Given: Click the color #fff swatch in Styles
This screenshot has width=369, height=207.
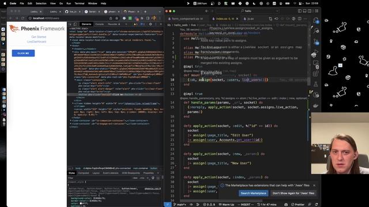Looking at the screenshot, I should pyautogui.click(x=81, y=203).
